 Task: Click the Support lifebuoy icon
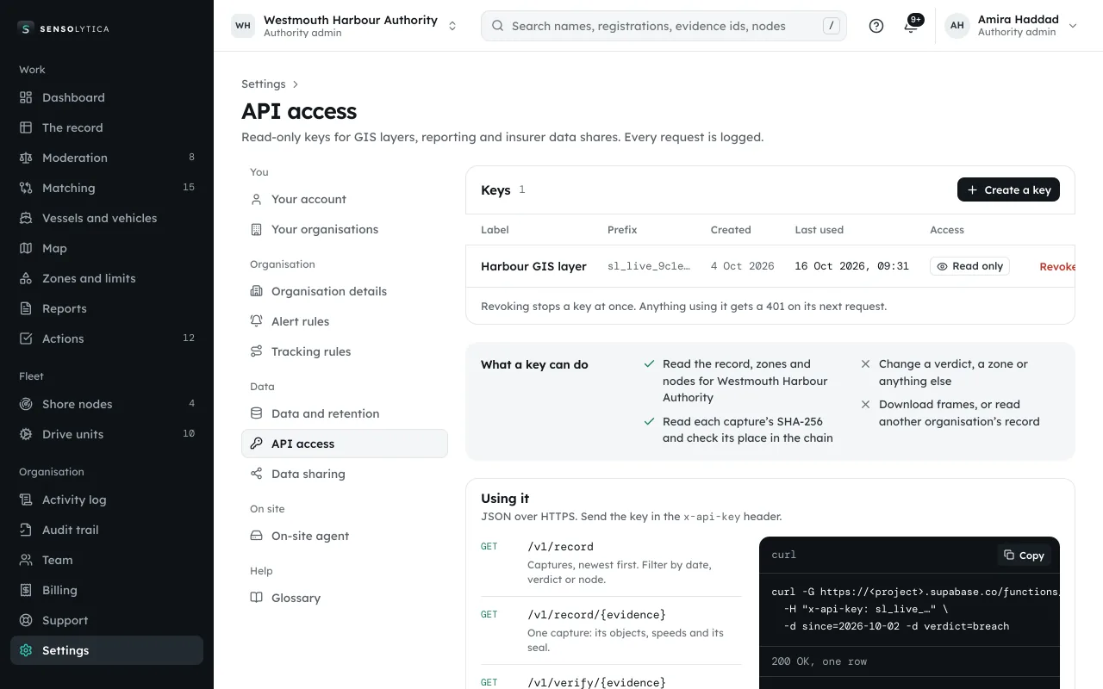(26, 620)
